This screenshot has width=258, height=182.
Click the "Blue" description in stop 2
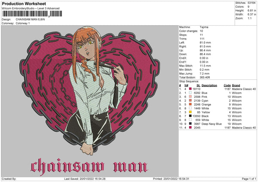tap(204, 93)
